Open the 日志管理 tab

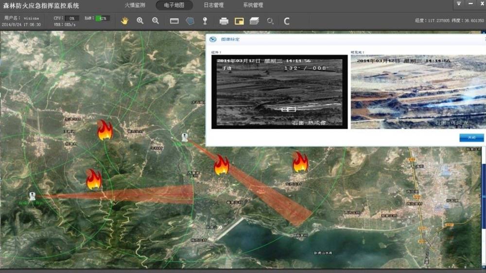213,5
